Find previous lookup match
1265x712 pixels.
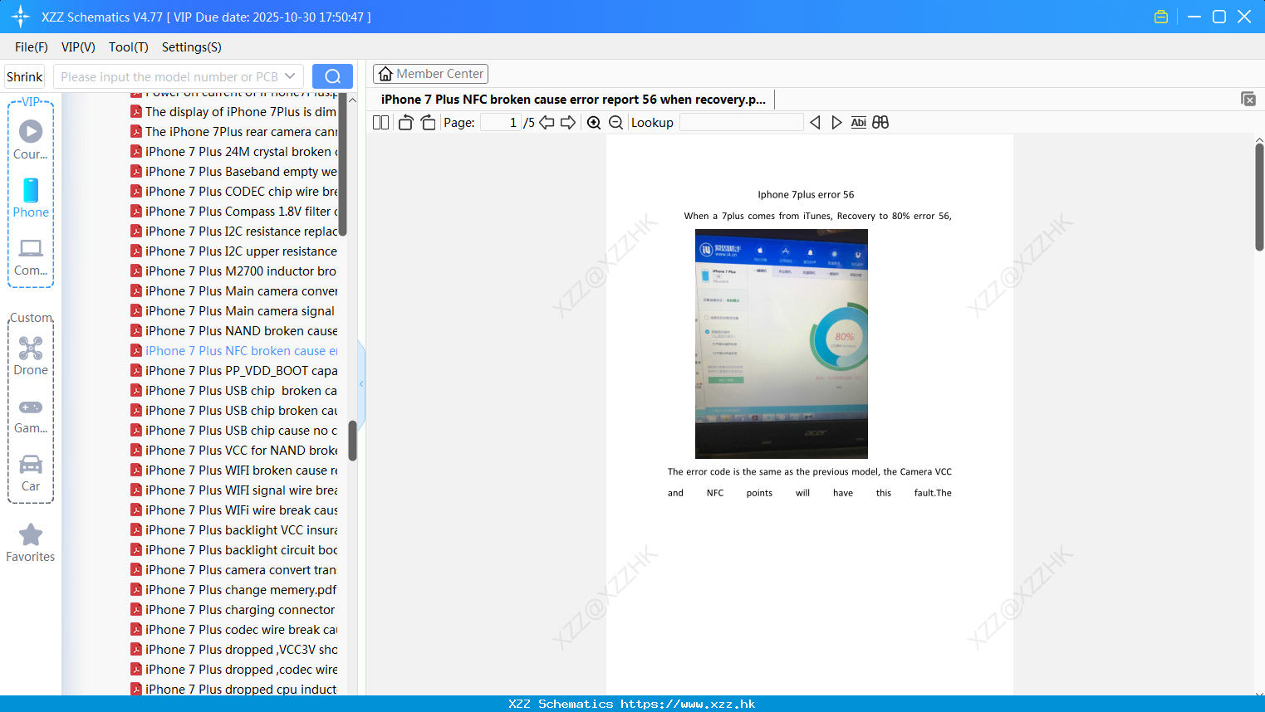click(815, 123)
